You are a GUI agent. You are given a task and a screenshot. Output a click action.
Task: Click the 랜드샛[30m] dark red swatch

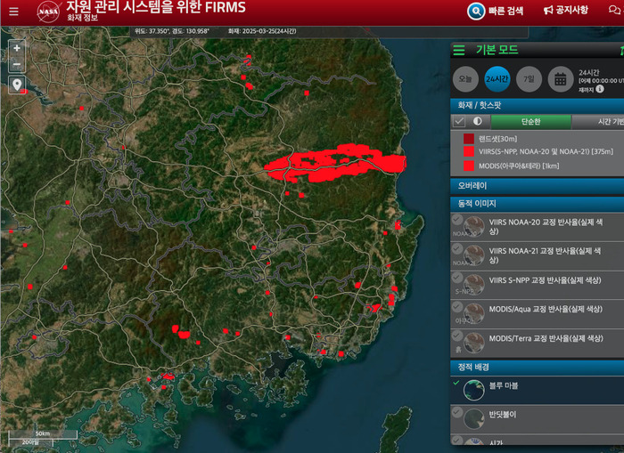[469, 138]
